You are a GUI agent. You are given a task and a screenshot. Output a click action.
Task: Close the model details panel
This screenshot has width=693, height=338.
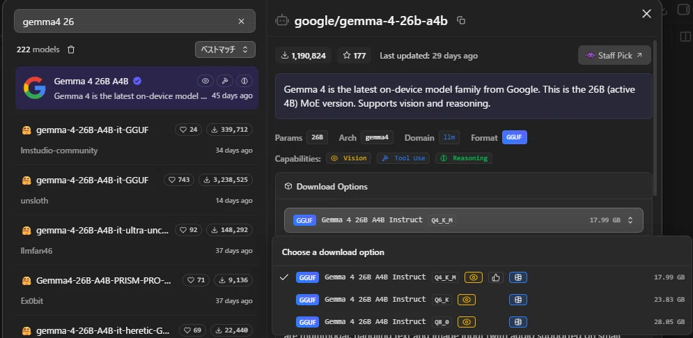tap(646, 14)
